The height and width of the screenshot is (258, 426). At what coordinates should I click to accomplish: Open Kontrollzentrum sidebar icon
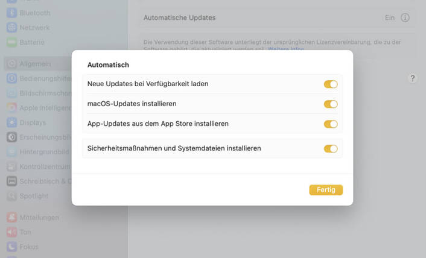coord(11,166)
